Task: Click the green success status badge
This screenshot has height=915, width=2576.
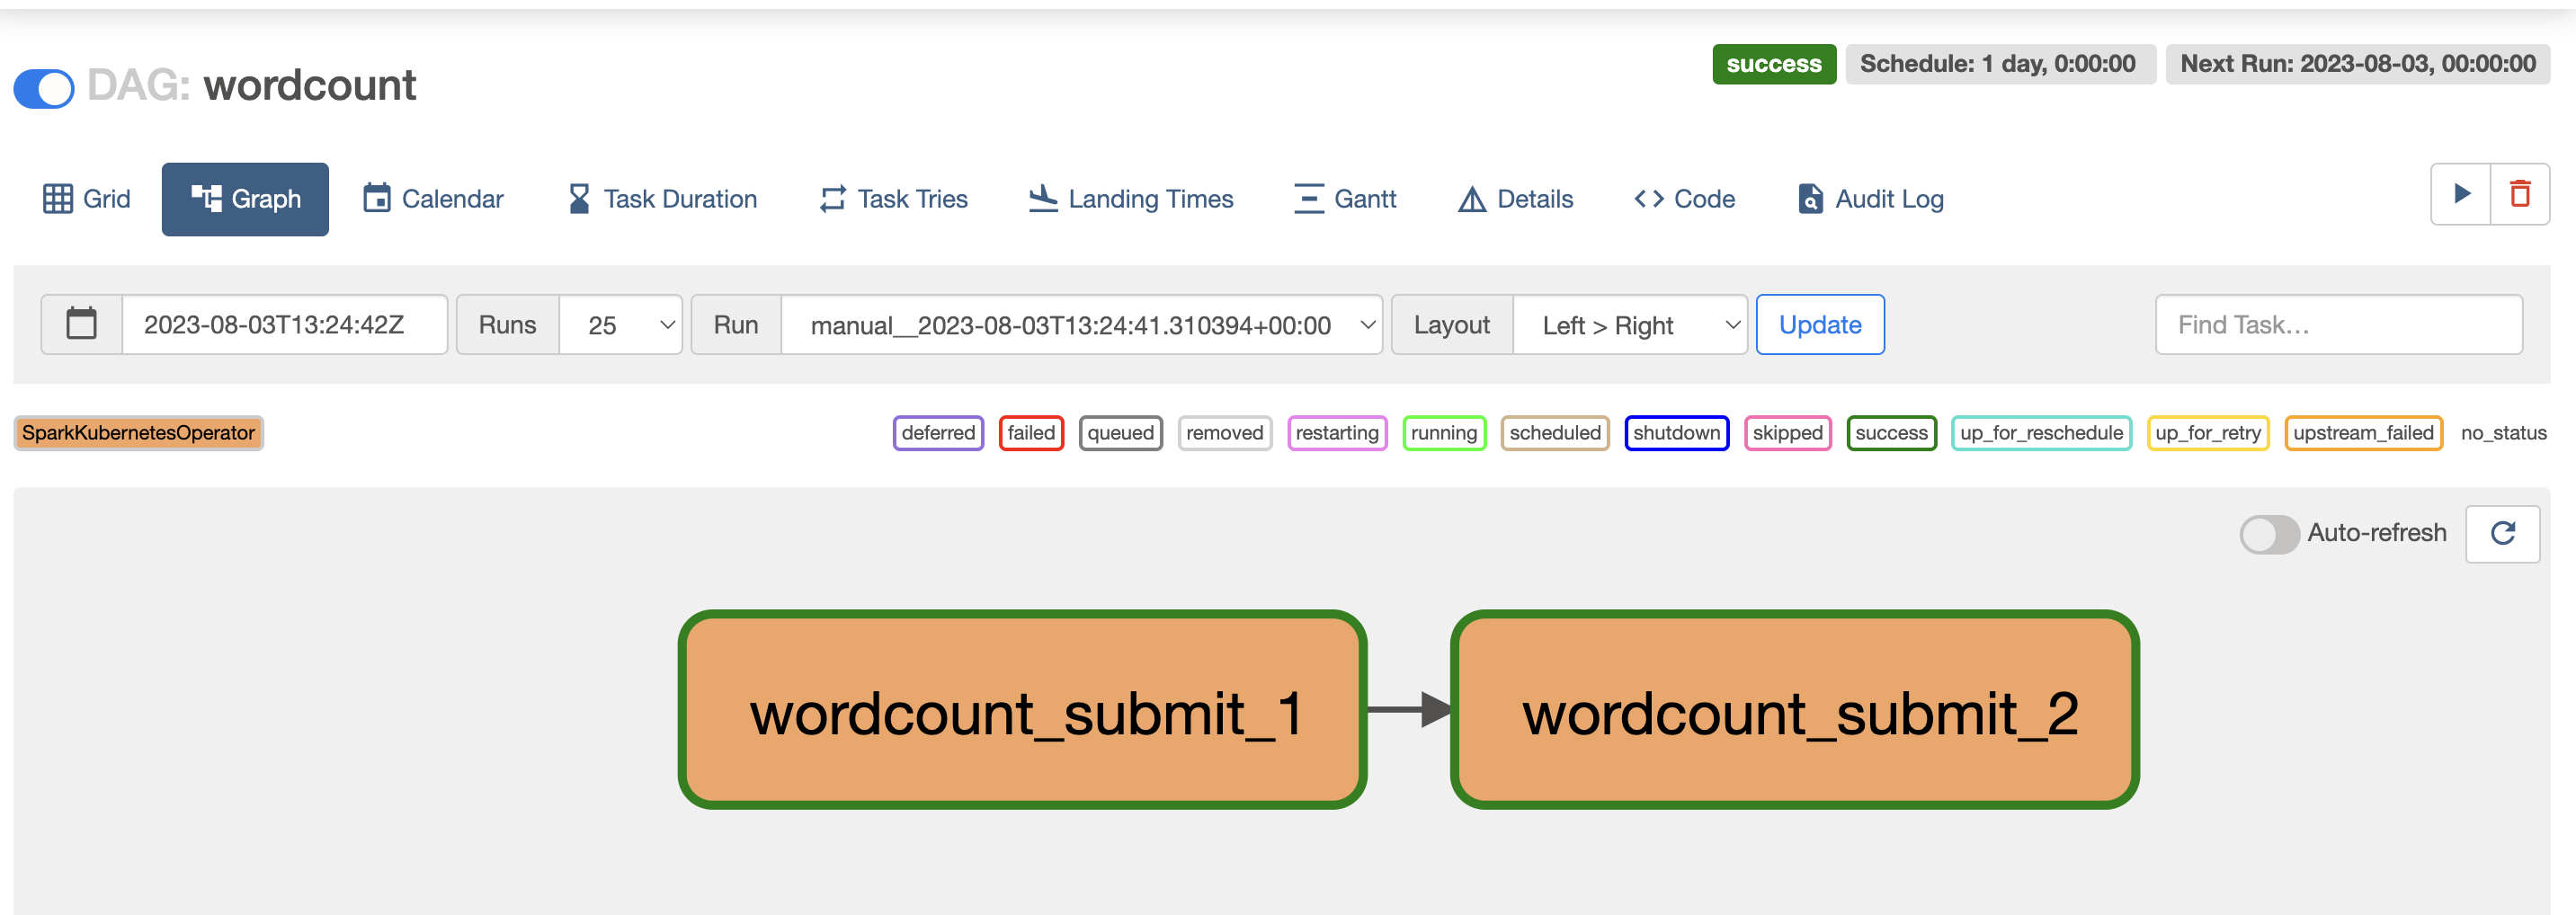Action: point(1773,64)
